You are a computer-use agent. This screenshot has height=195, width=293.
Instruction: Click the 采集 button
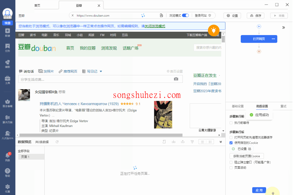click(x=279, y=16)
